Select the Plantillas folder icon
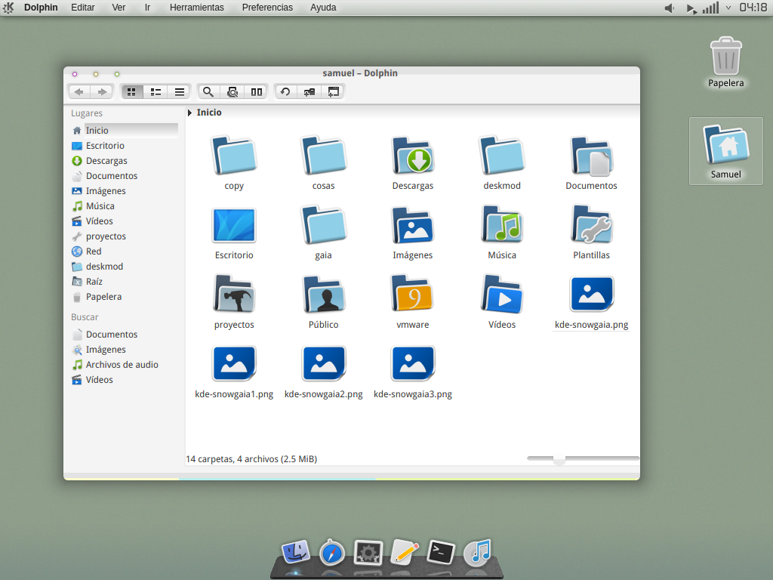Image resolution: width=773 pixels, height=580 pixels. click(591, 225)
